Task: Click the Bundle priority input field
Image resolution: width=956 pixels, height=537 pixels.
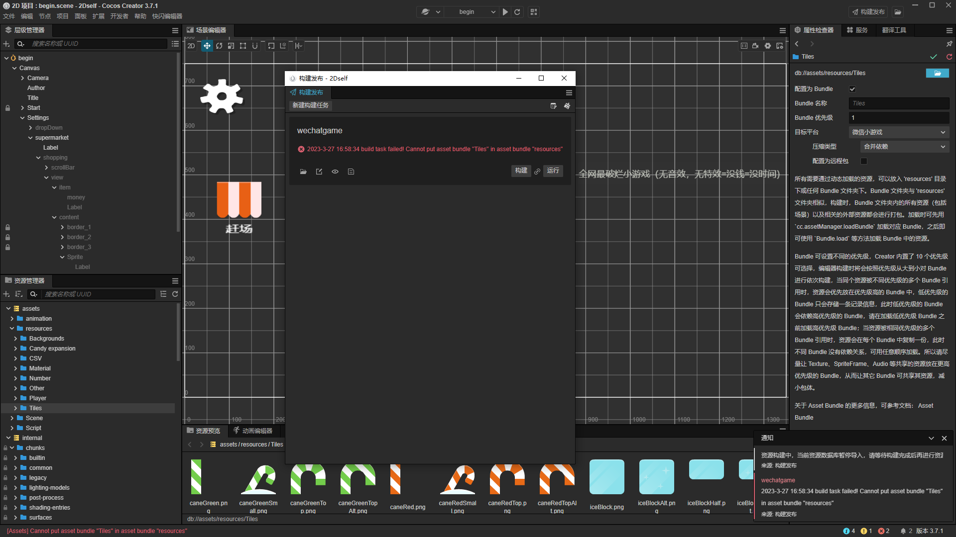Action: [899, 118]
